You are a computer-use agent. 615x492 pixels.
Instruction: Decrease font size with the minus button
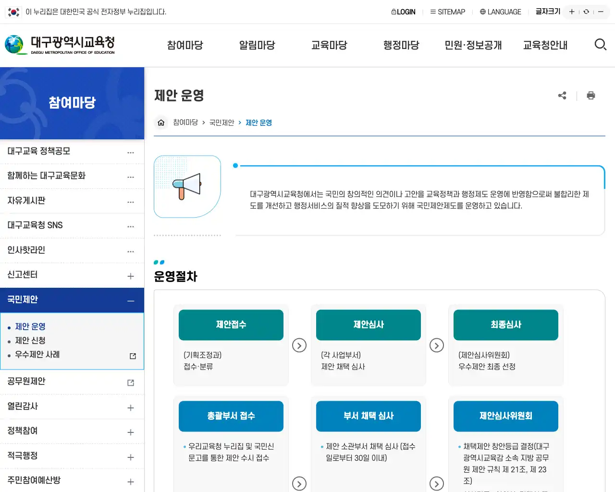click(601, 12)
